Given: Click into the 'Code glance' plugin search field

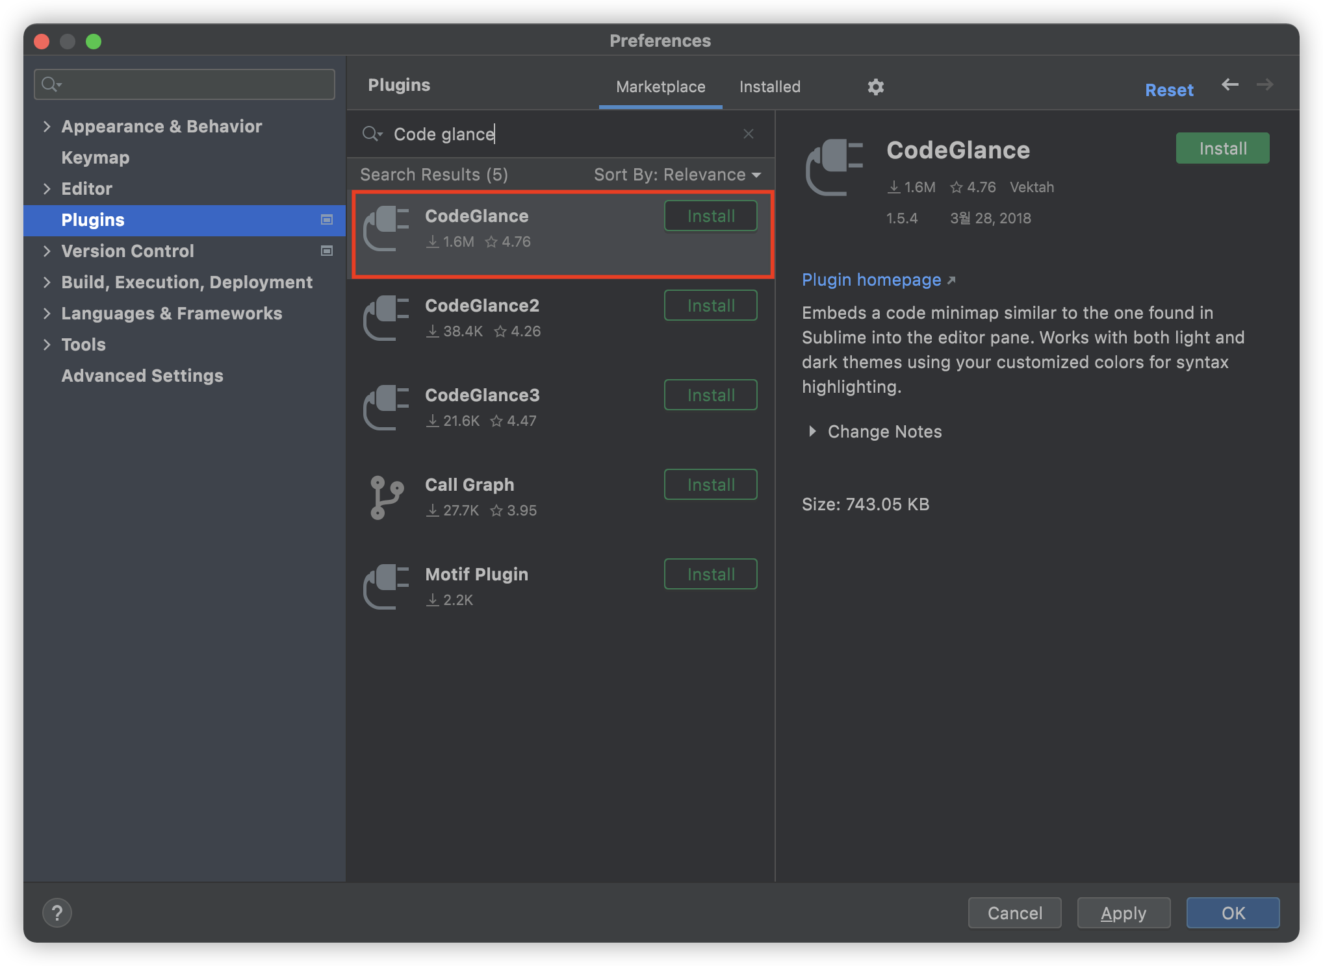Looking at the screenshot, I should (561, 134).
